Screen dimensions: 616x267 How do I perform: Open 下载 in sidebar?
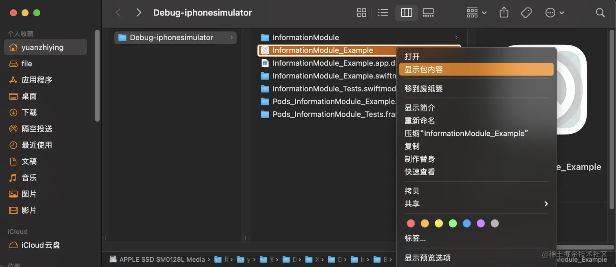pos(45,112)
